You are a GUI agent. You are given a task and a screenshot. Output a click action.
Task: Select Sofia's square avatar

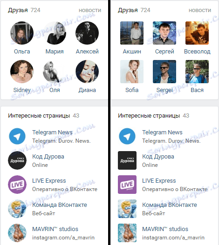132,72
